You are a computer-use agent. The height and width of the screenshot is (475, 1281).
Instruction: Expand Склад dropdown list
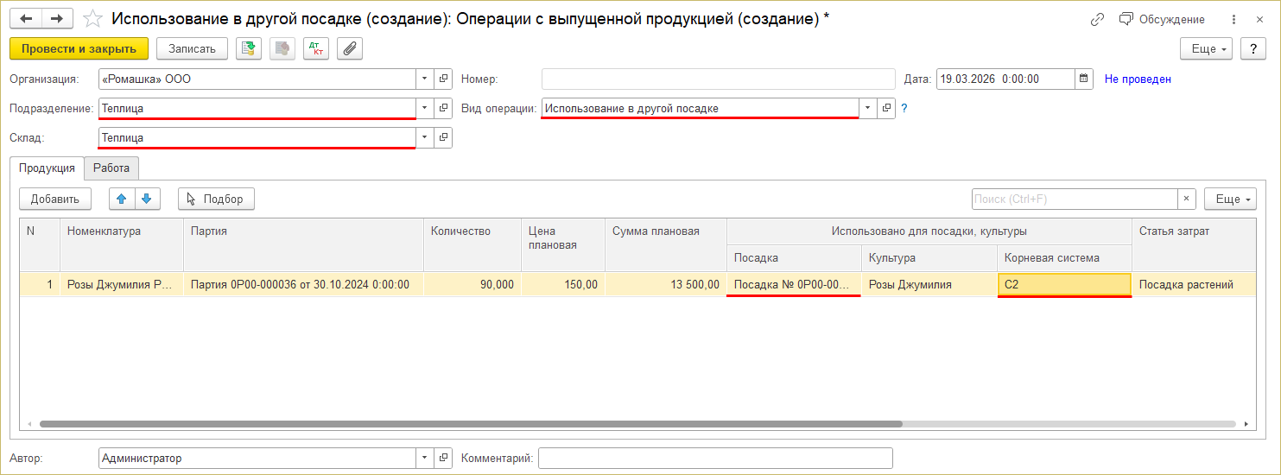tap(424, 137)
